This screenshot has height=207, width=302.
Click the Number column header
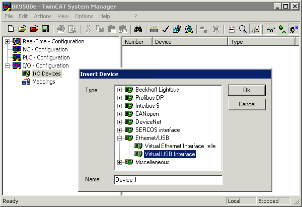(x=137, y=42)
